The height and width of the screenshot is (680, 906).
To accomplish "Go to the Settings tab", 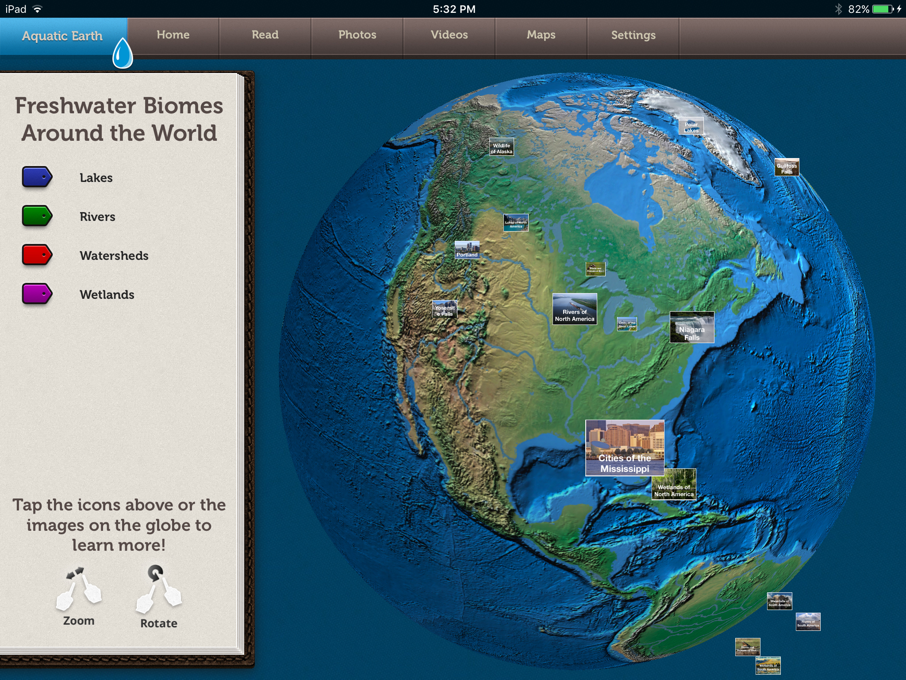I will 633,35.
